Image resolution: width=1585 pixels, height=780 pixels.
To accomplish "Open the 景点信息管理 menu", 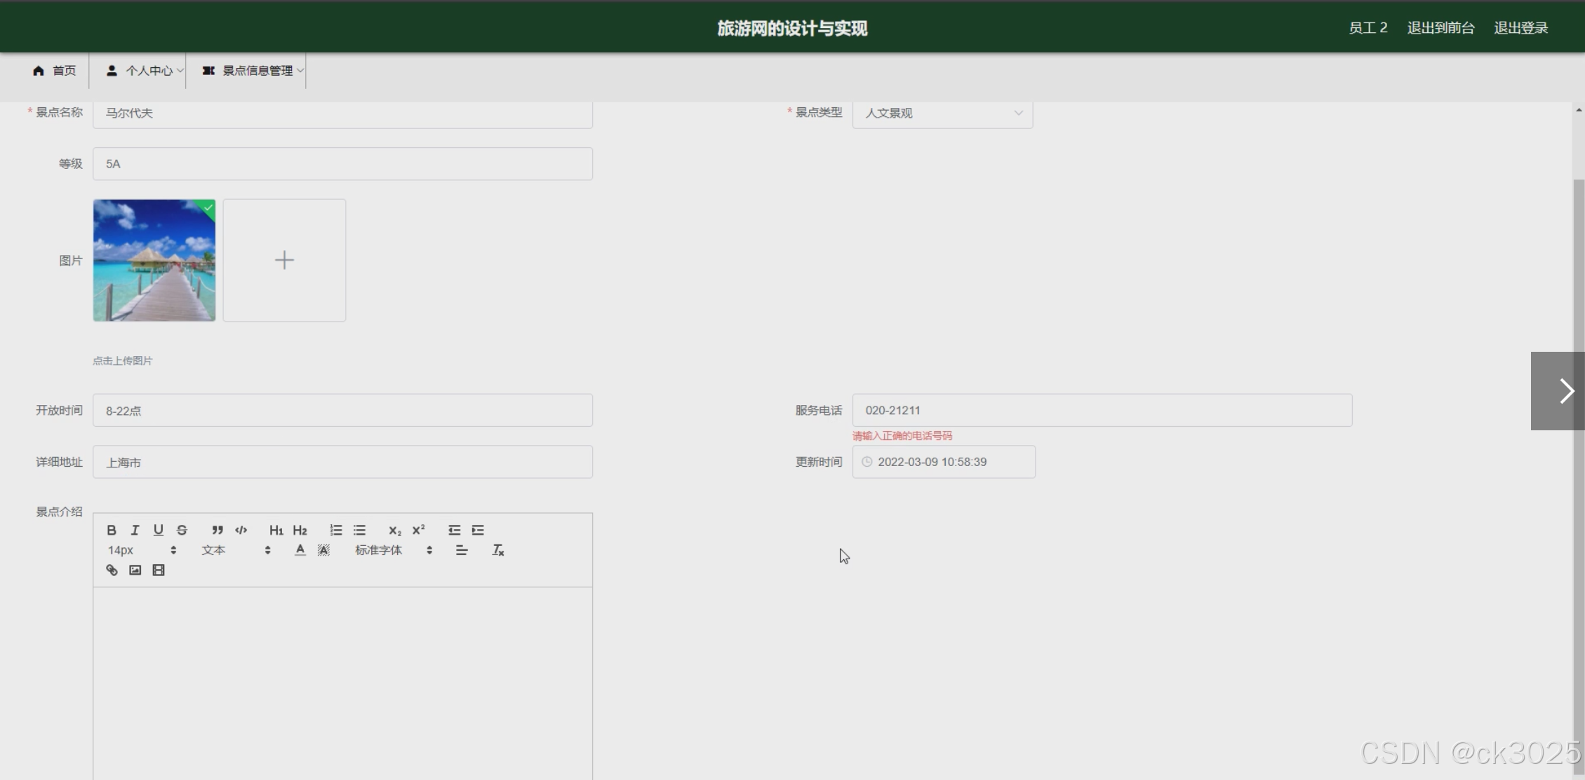I will (252, 71).
